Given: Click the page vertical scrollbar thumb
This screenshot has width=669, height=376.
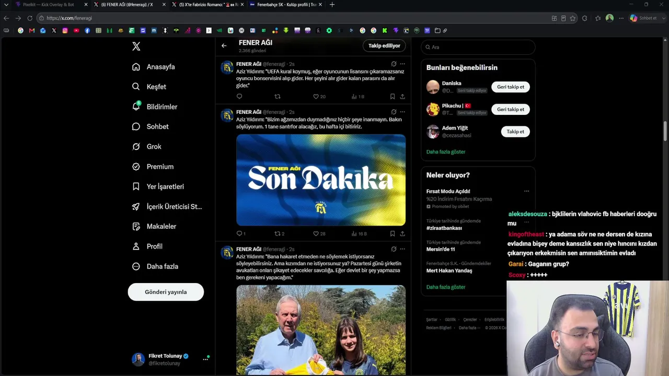Looking at the screenshot, I should click(665, 131).
